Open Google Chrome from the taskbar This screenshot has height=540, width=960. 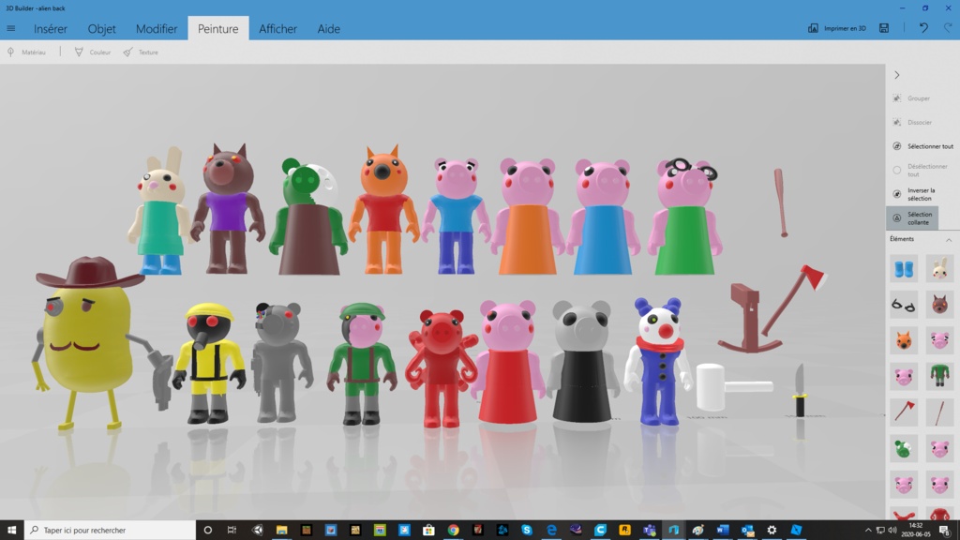pos(453,530)
